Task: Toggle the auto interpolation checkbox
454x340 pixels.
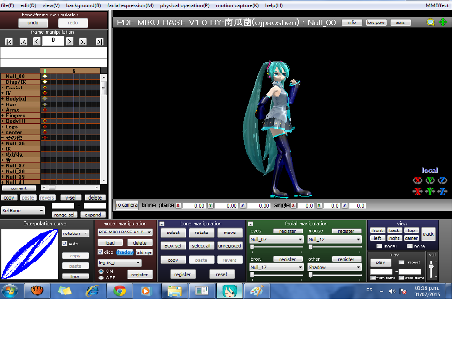Action: pyautogui.click(x=65, y=244)
